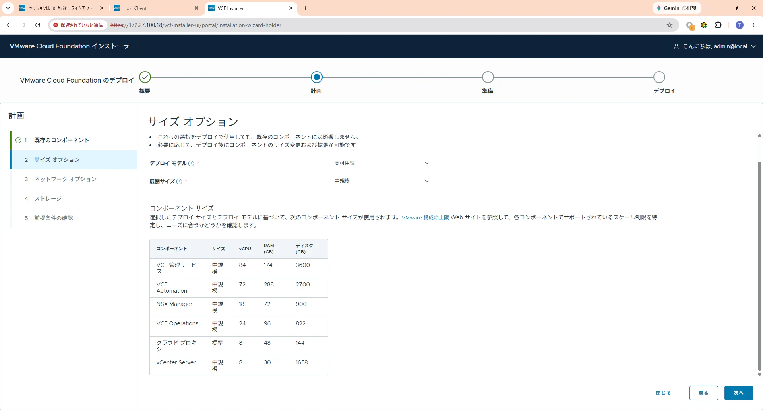Image resolution: width=763 pixels, height=410 pixels.
Task: Click the クラウド プロキシ row name
Action: click(x=176, y=346)
